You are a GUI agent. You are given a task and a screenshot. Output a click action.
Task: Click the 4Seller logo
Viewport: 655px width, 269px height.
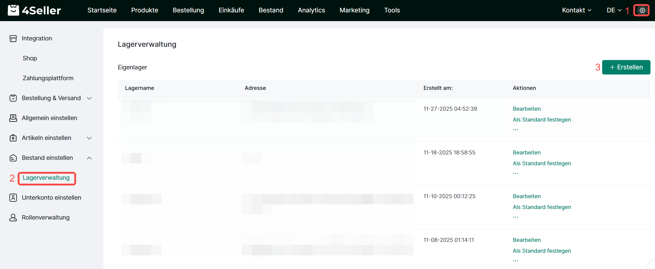click(x=34, y=10)
